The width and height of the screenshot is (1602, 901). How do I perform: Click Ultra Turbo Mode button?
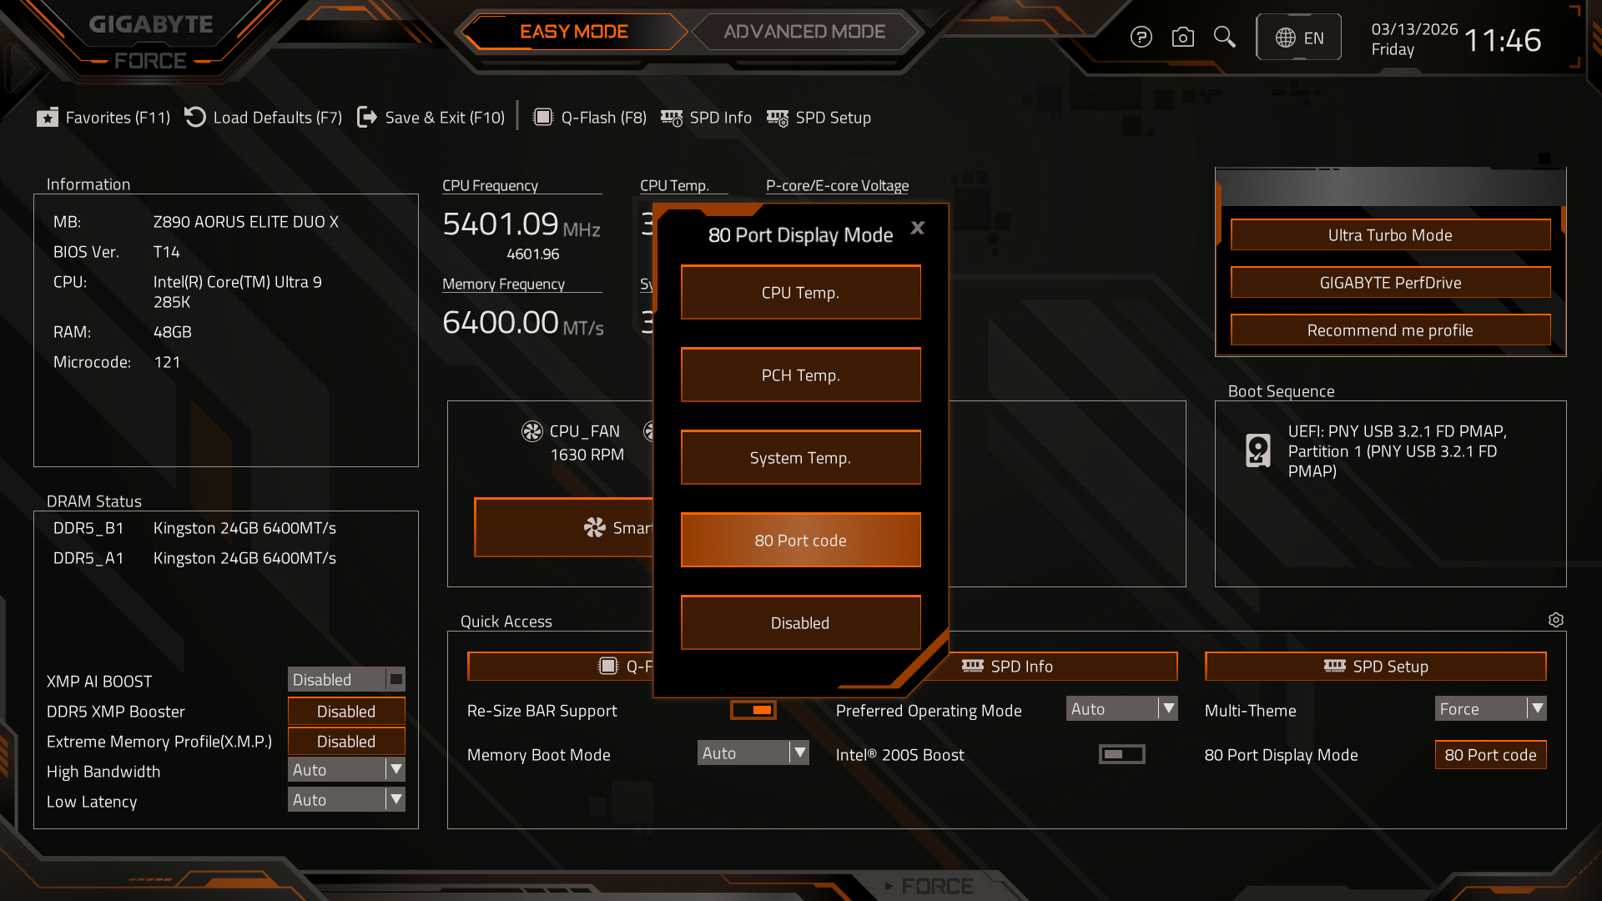click(x=1390, y=235)
